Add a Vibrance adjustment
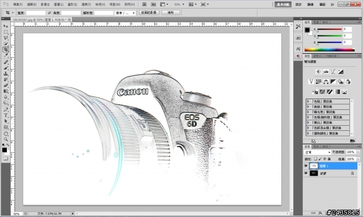363x217 pixels. (x=311, y=82)
